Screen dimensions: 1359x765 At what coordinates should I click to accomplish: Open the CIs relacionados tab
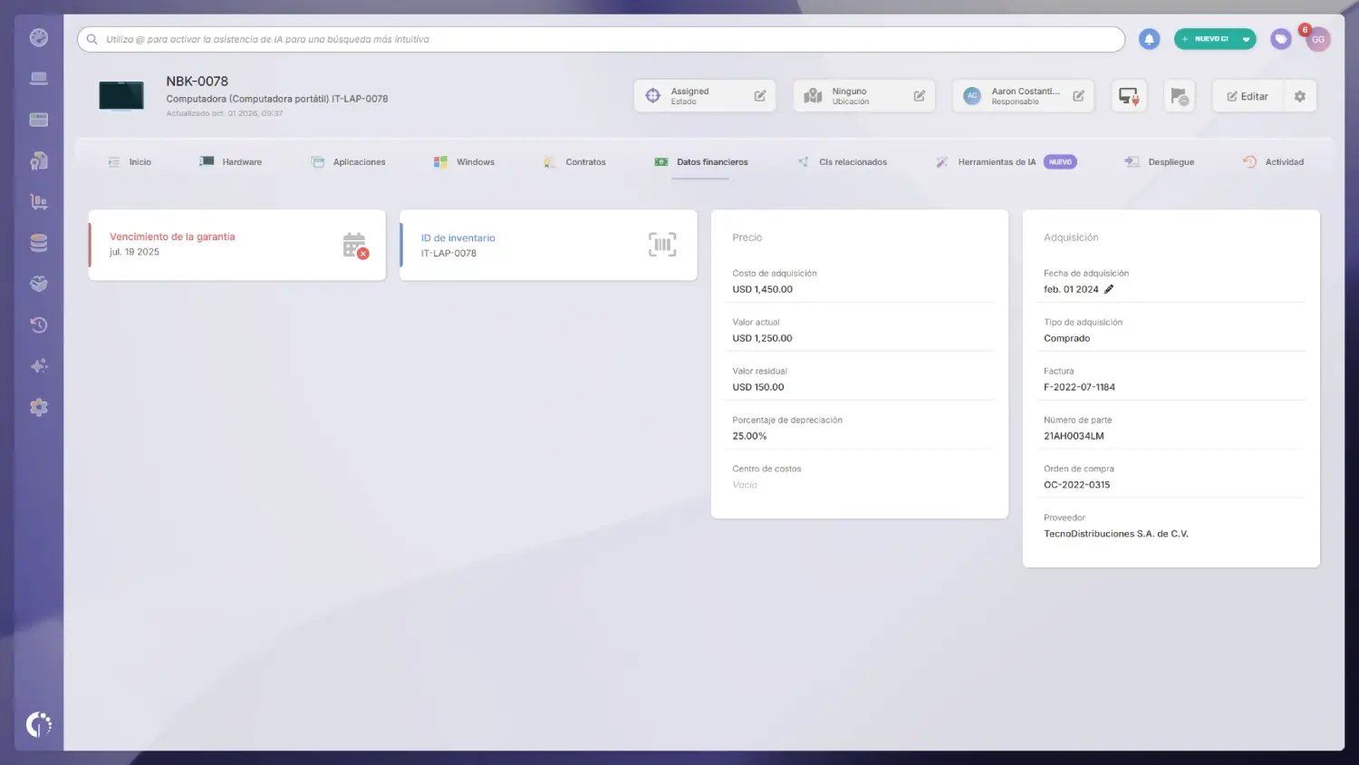click(x=843, y=162)
